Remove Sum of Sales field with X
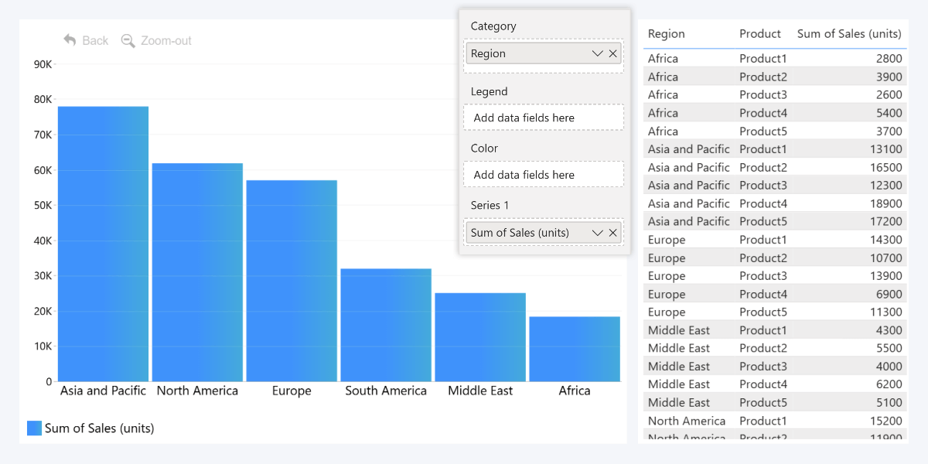 point(613,233)
